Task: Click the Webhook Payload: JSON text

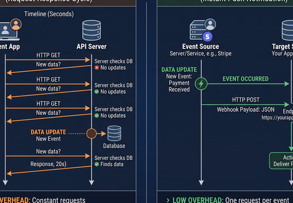Action: click(246, 109)
